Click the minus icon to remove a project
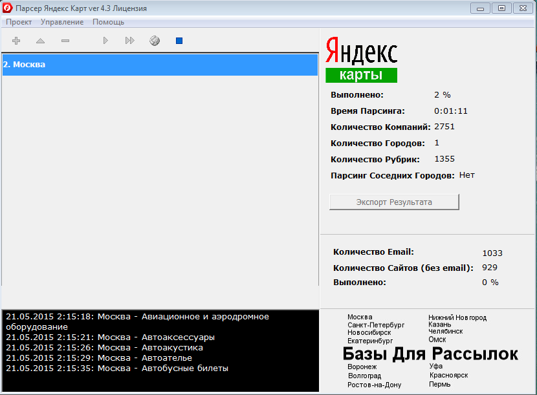The image size is (537, 395). pos(65,41)
